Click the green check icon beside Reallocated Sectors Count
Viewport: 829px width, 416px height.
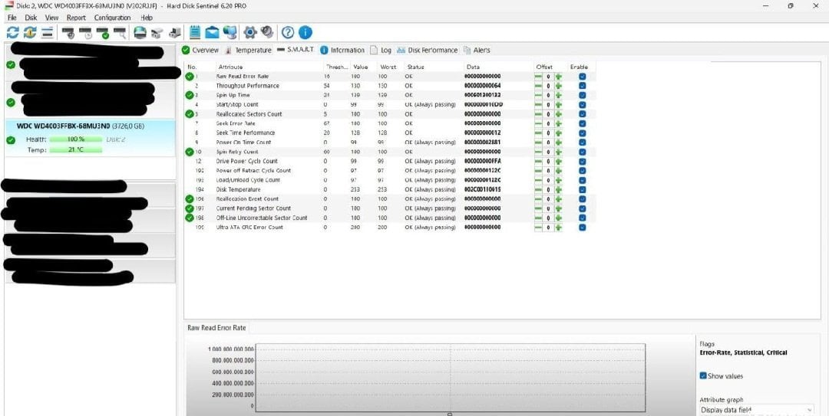pyautogui.click(x=190, y=114)
